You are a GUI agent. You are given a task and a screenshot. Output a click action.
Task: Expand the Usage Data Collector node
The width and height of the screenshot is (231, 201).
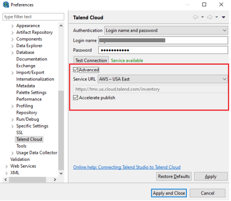[13, 153]
